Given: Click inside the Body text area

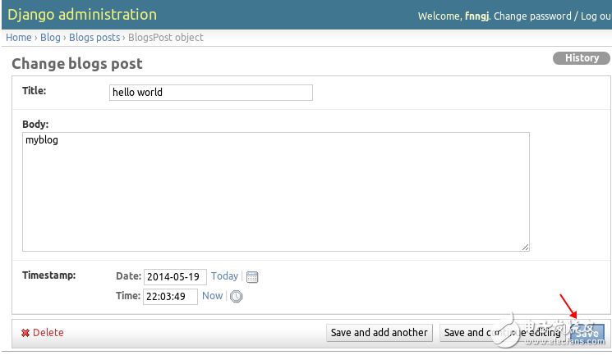Looking at the screenshot, I should tap(275, 192).
